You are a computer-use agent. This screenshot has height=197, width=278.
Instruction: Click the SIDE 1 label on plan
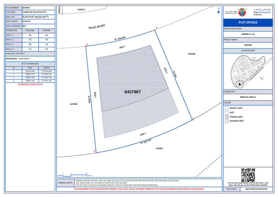[x=122, y=47]
